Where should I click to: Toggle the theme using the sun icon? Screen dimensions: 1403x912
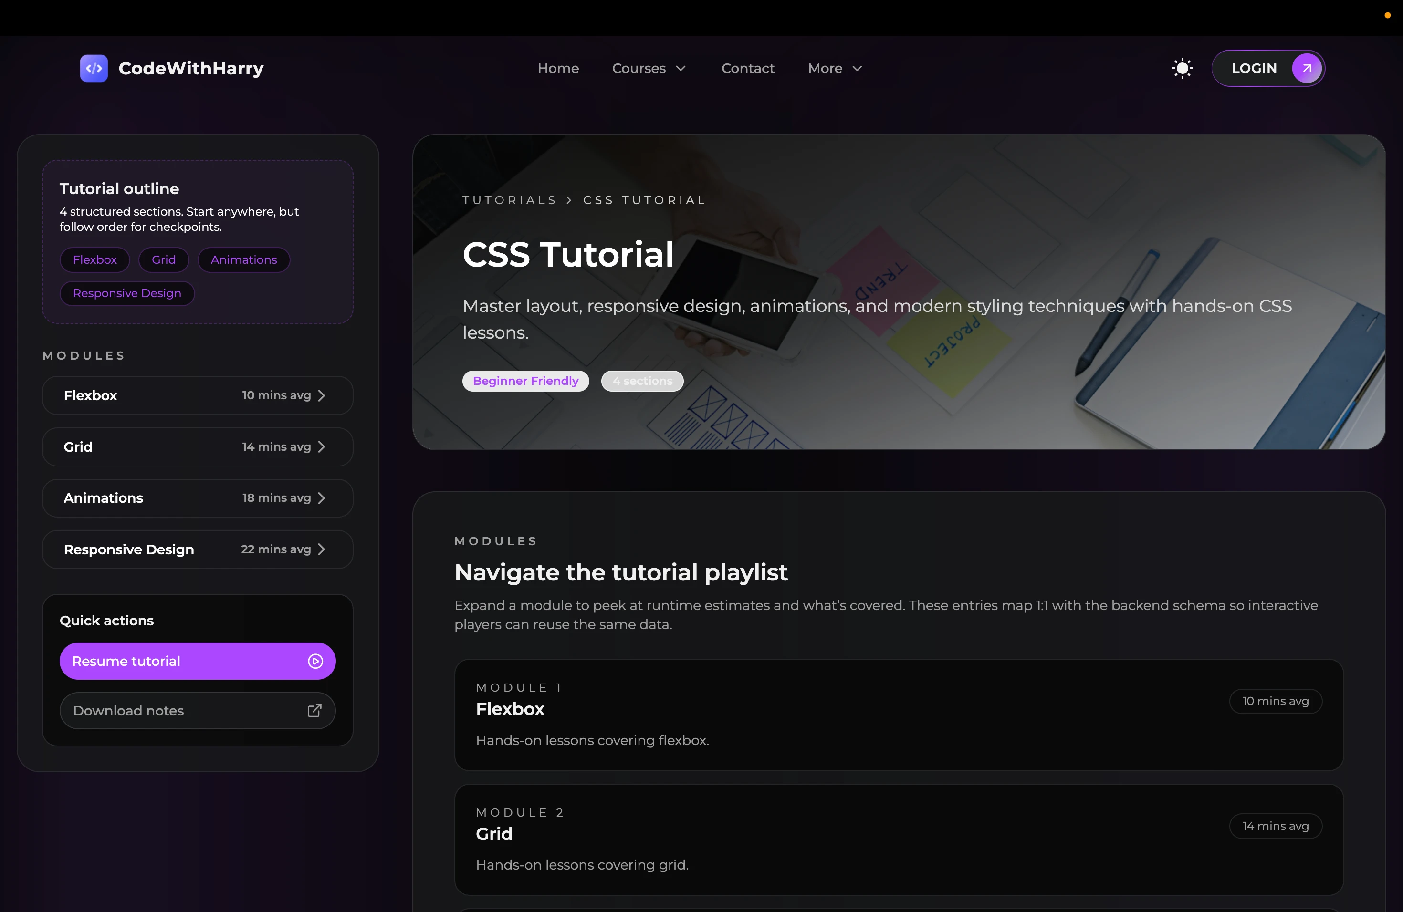[x=1182, y=68]
